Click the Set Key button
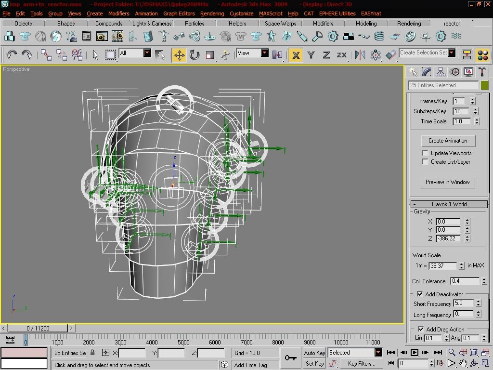The image size is (493, 370). [x=314, y=363]
